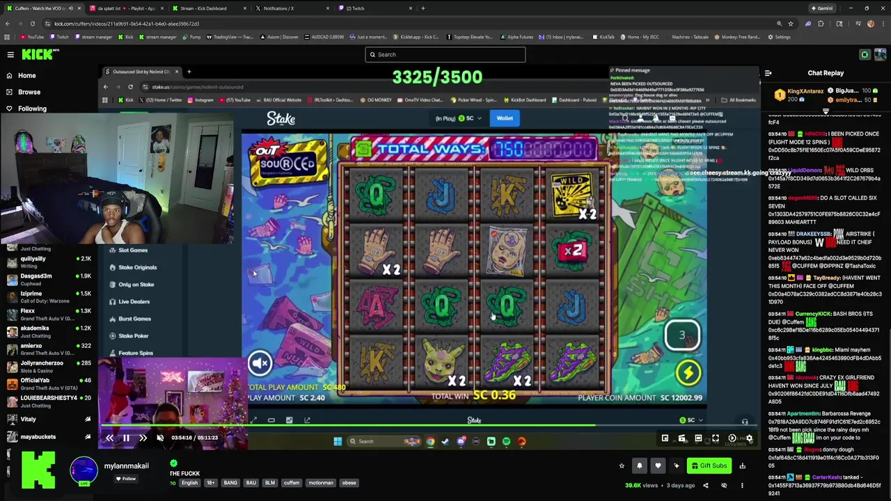Select the cuffem tag
891x501 pixels.
(x=292, y=483)
